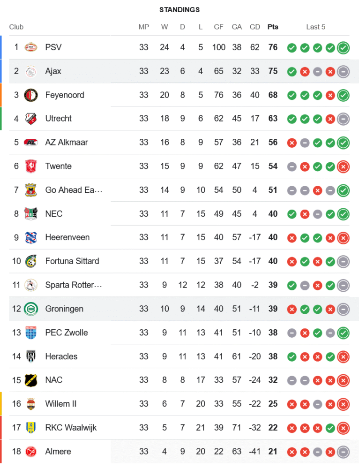Viewport: 359px width, 469px height.
Task: Click the Feyenoord club crest
Action: (31, 95)
